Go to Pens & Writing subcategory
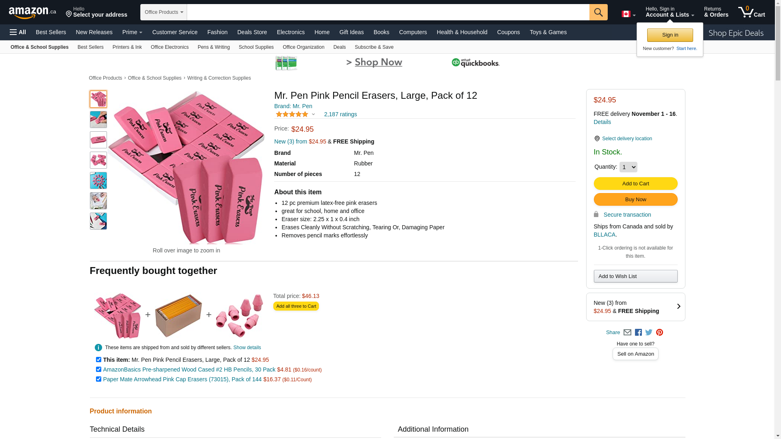This screenshot has height=439, width=781. coord(214,47)
